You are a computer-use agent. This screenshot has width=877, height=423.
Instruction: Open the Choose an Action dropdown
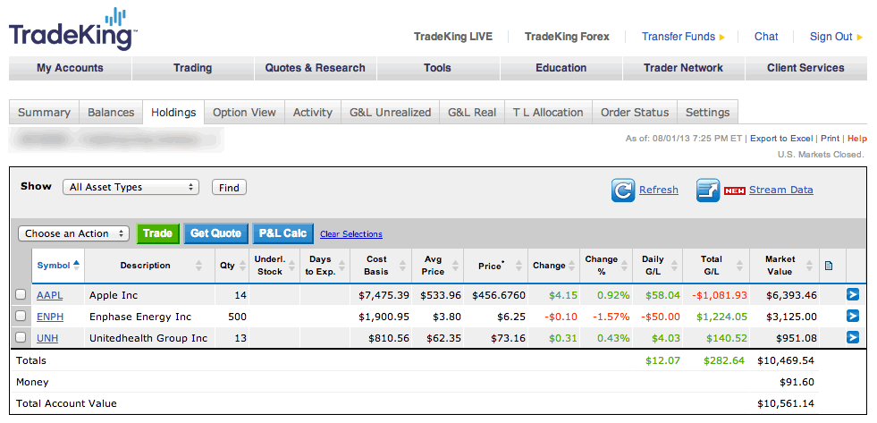74,233
